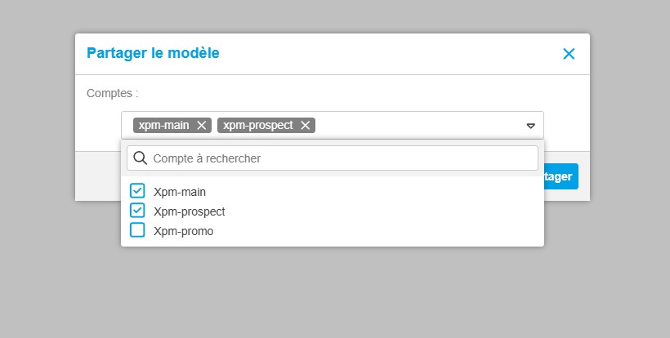This screenshot has height=338, width=670.
Task: Click the Comptes field label
Action: pos(113,93)
